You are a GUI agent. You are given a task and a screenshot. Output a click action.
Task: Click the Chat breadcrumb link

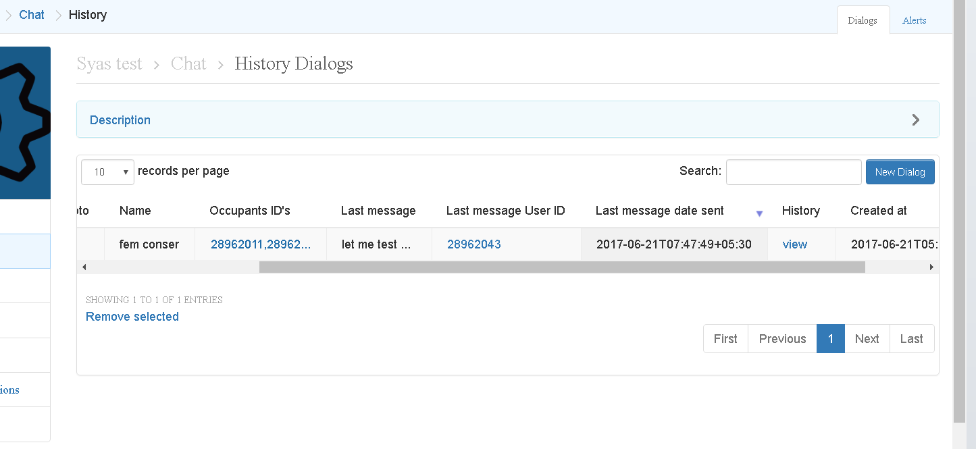click(x=31, y=14)
